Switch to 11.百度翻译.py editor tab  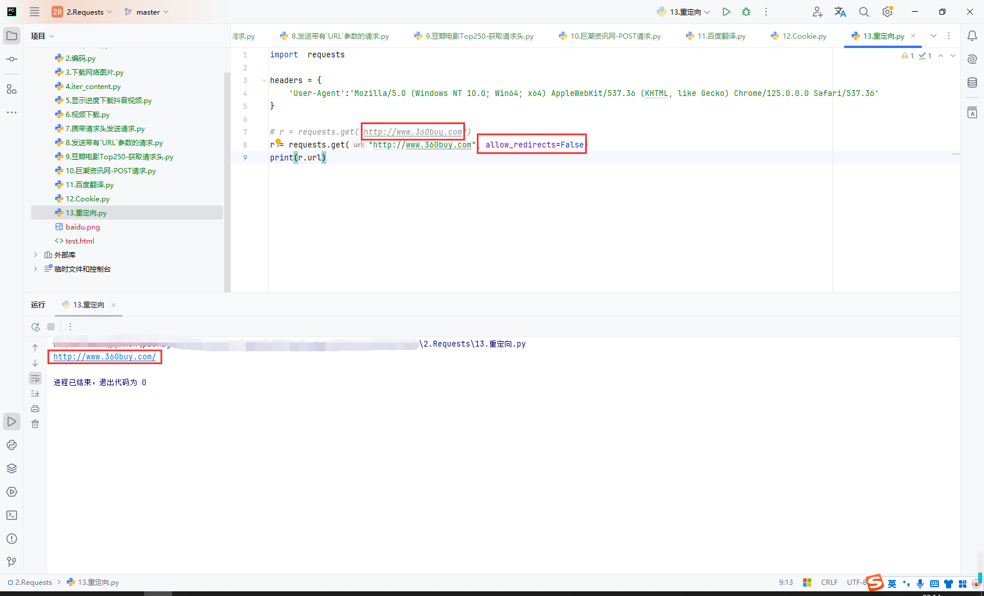pos(716,36)
